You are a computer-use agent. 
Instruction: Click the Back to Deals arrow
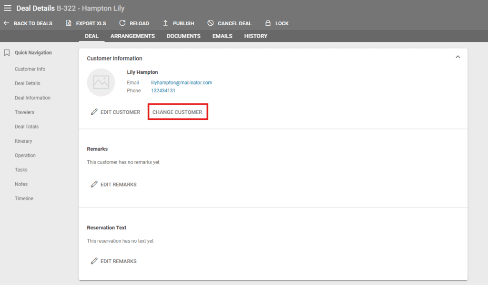pyautogui.click(x=7, y=23)
